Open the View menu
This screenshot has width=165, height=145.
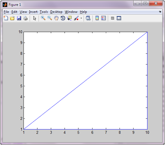point(23,12)
